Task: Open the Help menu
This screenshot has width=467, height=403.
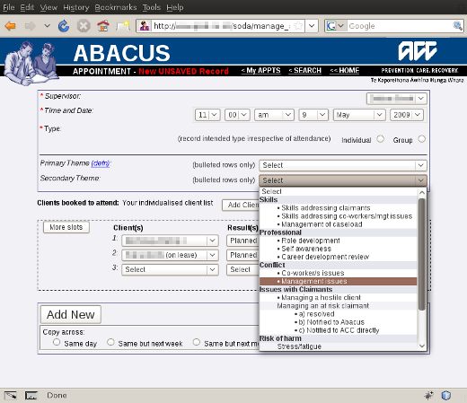Action: [175, 7]
